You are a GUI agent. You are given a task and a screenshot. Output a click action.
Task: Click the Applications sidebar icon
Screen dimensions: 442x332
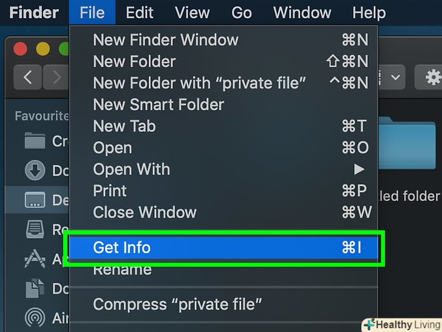(35, 258)
